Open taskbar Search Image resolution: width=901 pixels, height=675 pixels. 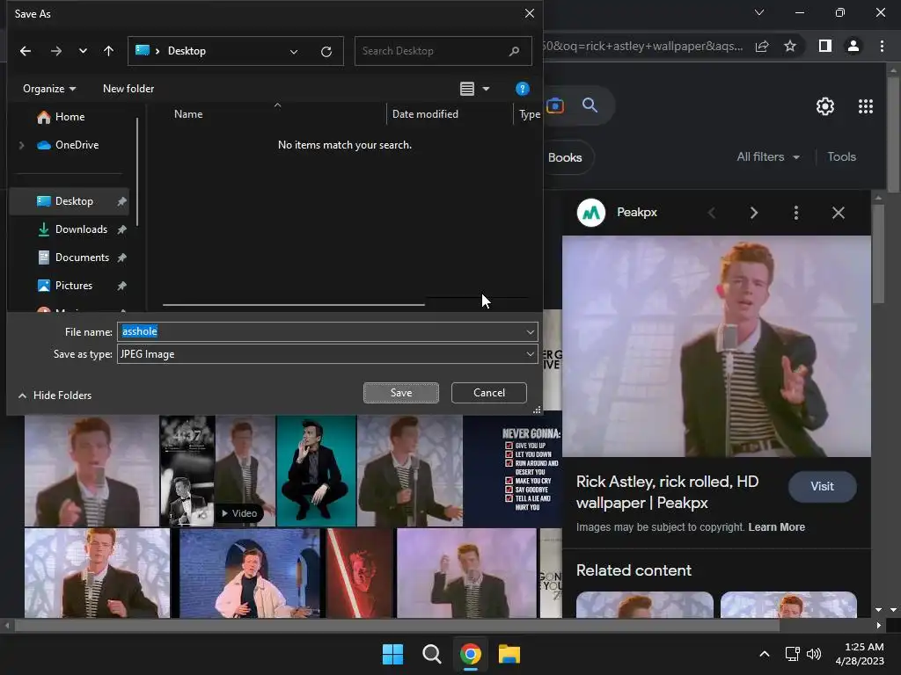click(x=431, y=654)
